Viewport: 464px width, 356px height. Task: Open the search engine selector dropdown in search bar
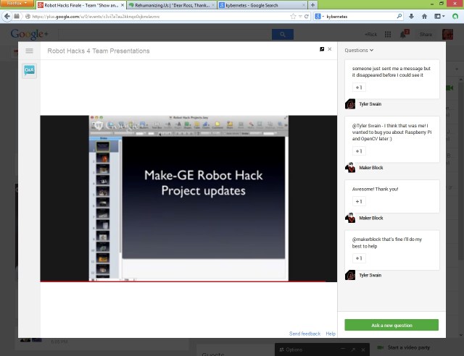[x=318, y=16]
